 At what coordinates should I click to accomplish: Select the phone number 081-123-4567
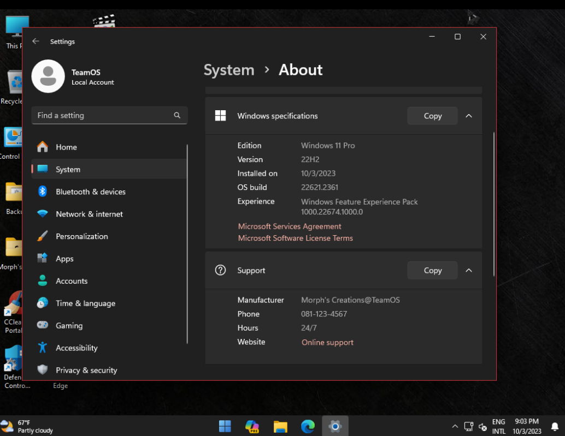coord(324,314)
